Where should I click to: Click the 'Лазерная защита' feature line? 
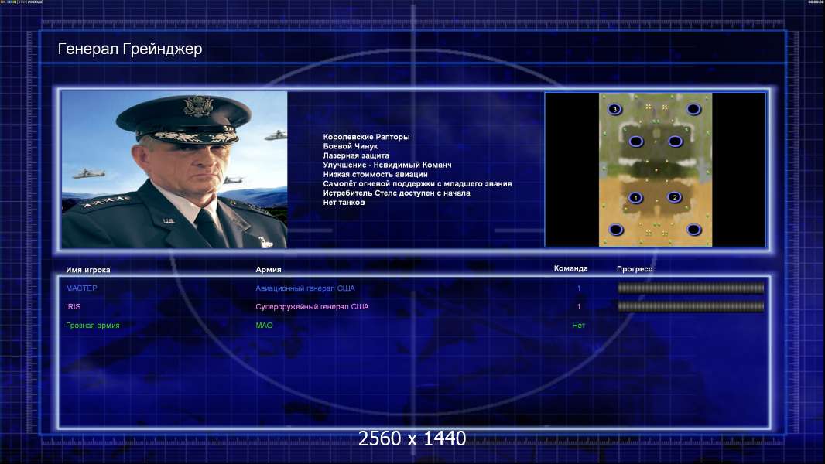coord(356,155)
